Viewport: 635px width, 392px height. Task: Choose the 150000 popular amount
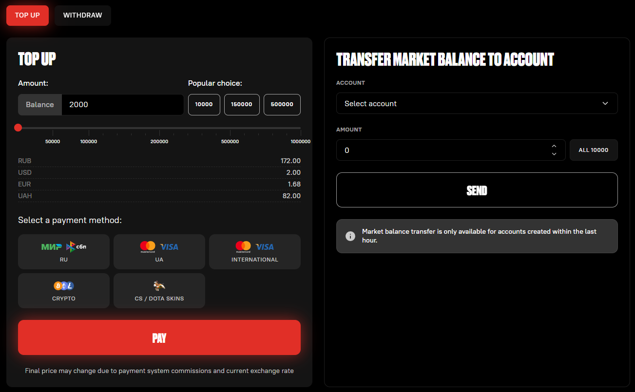pos(242,105)
